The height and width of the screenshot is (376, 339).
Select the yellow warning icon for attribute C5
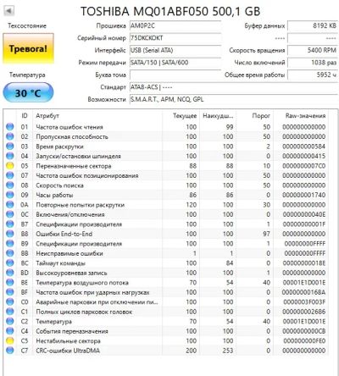(10, 341)
